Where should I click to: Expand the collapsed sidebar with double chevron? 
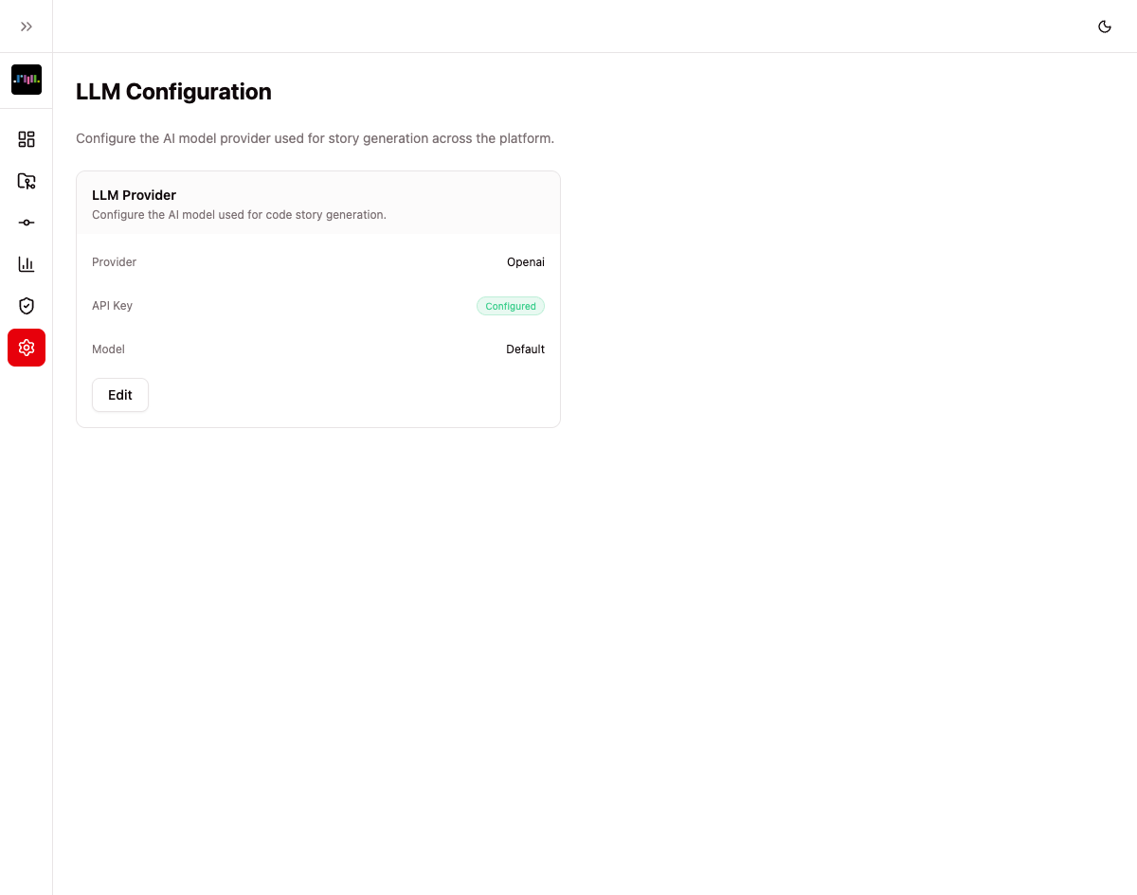click(27, 27)
